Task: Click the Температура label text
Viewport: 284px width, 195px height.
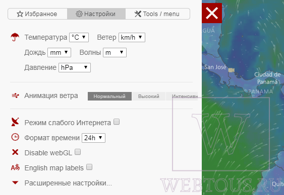Action: [x=46, y=37]
